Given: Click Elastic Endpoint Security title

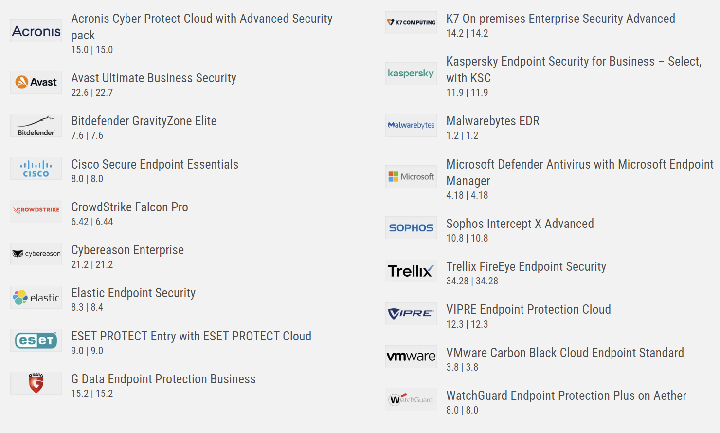Looking at the screenshot, I should click(x=133, y=293).
